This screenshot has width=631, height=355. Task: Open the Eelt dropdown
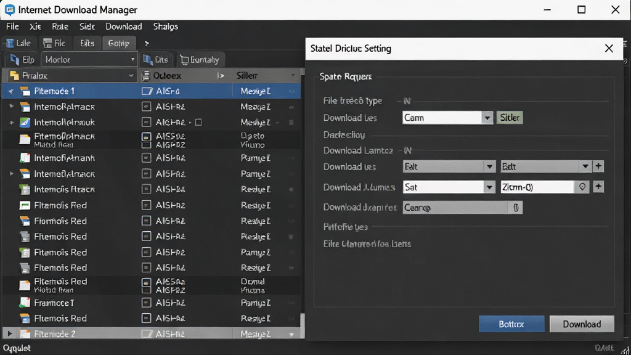click(x=585, y=166)
